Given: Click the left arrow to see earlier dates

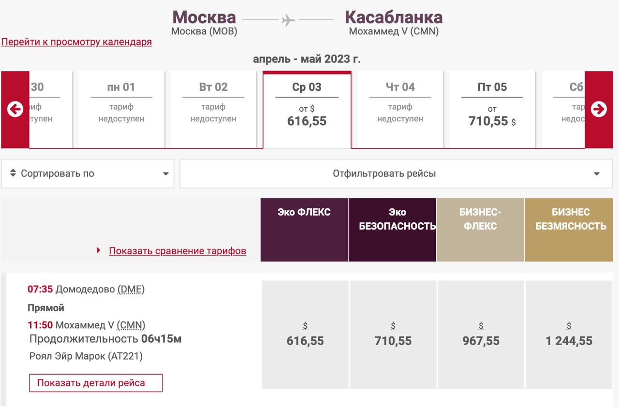Looking at the screenshot, I should coord(15,110).
